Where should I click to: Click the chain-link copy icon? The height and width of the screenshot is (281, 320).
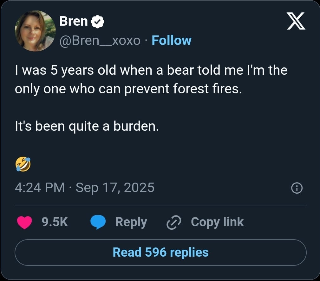click(174, 222)
